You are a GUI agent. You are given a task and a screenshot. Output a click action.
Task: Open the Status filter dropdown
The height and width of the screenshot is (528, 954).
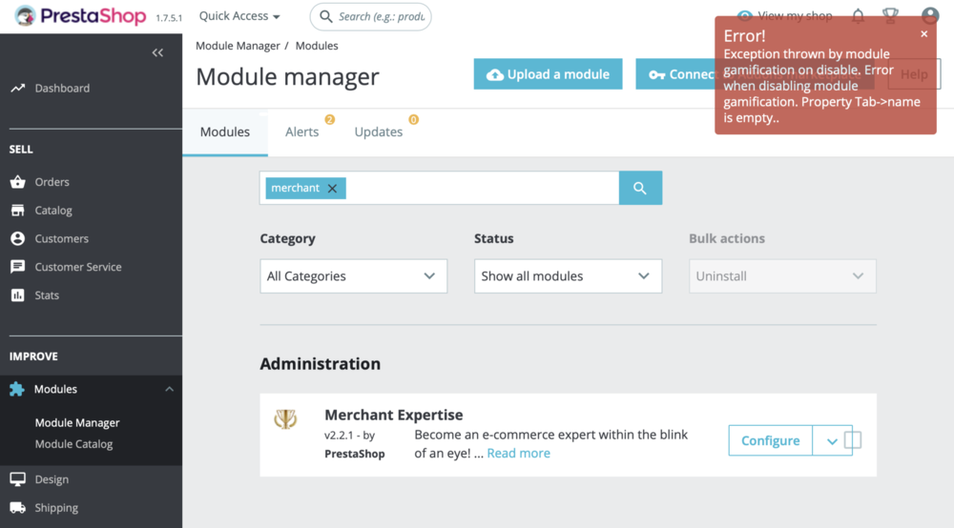[x=568, y=276]
